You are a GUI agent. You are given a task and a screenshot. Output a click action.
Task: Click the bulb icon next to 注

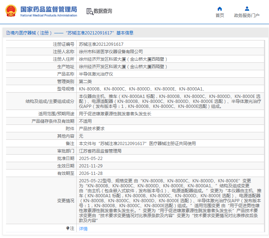(68, 228)
